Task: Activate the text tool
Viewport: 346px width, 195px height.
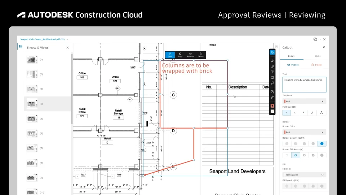Action: [272, 72]
